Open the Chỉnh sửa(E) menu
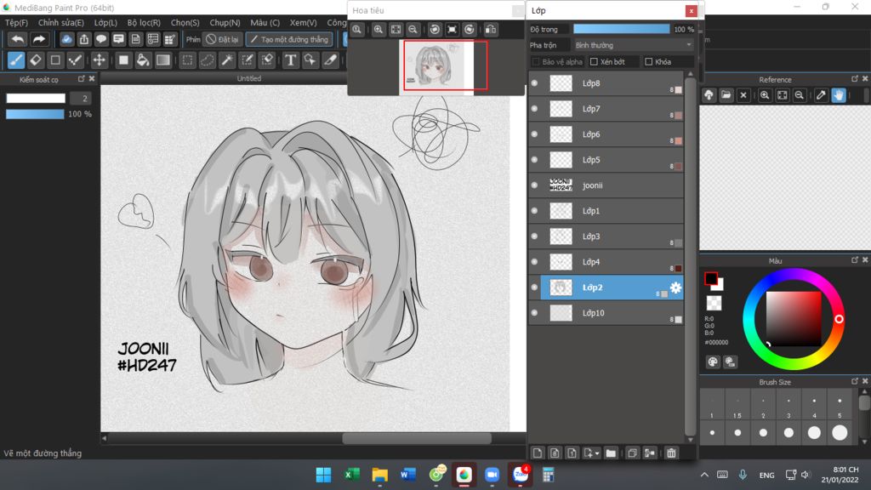 pos(61,23)
